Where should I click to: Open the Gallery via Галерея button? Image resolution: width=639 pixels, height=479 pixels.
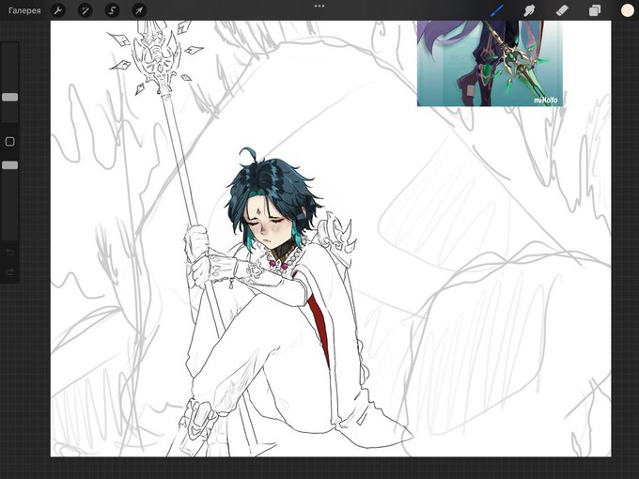click(x=24, y=10)
